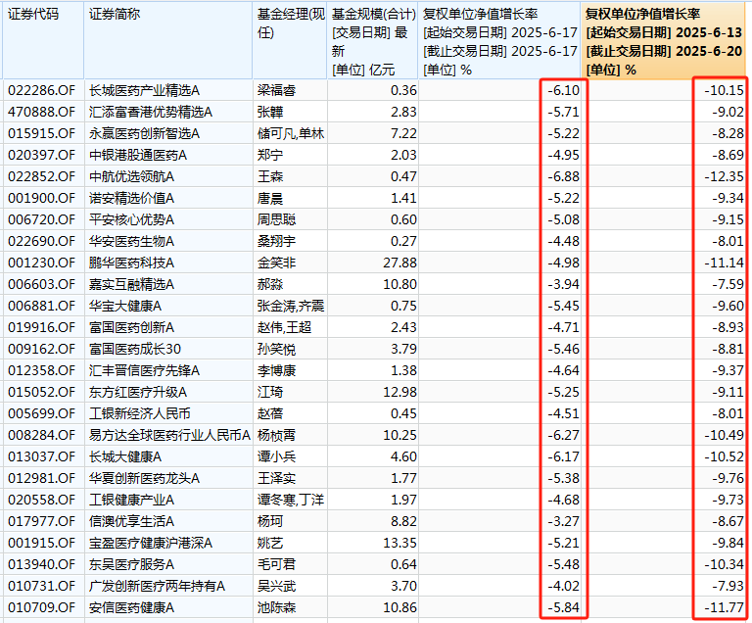This screenshot has width=752, height=623.
Task: Select code cell 470888.OF
Action: pyautogui.click(x=42, y=112)
